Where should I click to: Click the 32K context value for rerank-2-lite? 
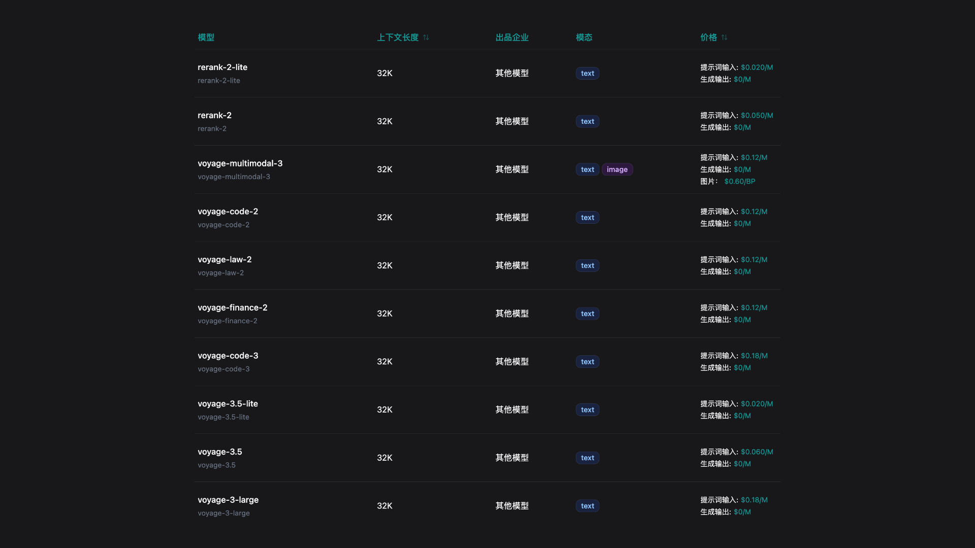click(384, 74)
